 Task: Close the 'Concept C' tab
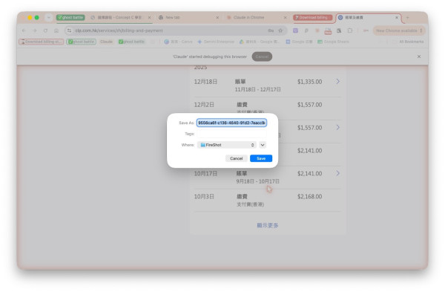point(149,17)
